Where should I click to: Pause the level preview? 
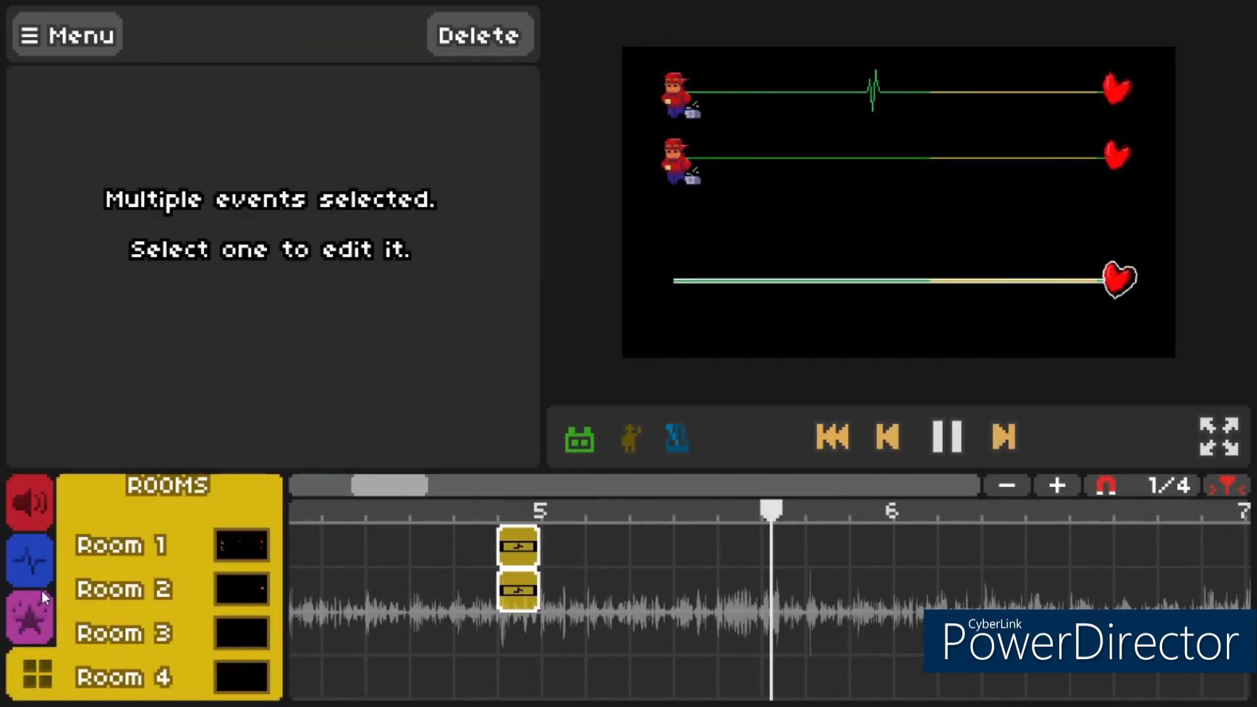tap(947, 437)
